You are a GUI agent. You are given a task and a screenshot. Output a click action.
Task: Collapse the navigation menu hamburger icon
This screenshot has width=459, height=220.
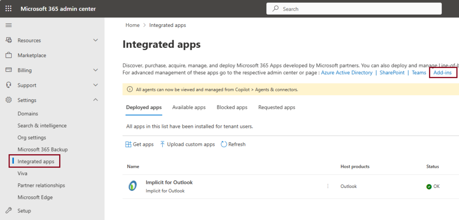[x=9, y=25]
